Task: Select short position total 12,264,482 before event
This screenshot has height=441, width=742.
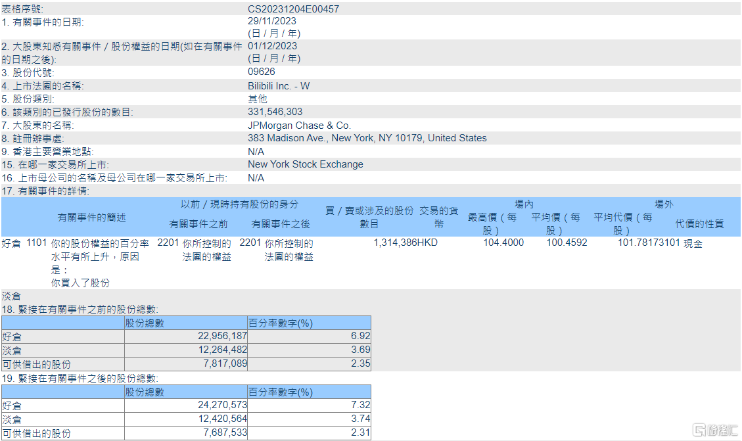Action: point(222,350)
